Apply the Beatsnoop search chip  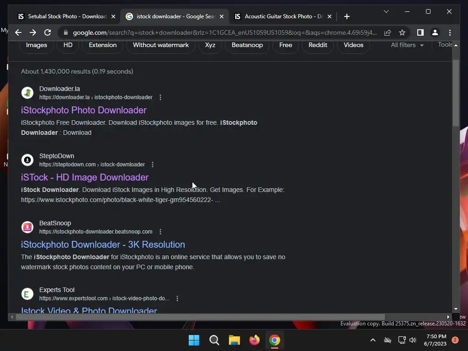[x=247, y=45]
